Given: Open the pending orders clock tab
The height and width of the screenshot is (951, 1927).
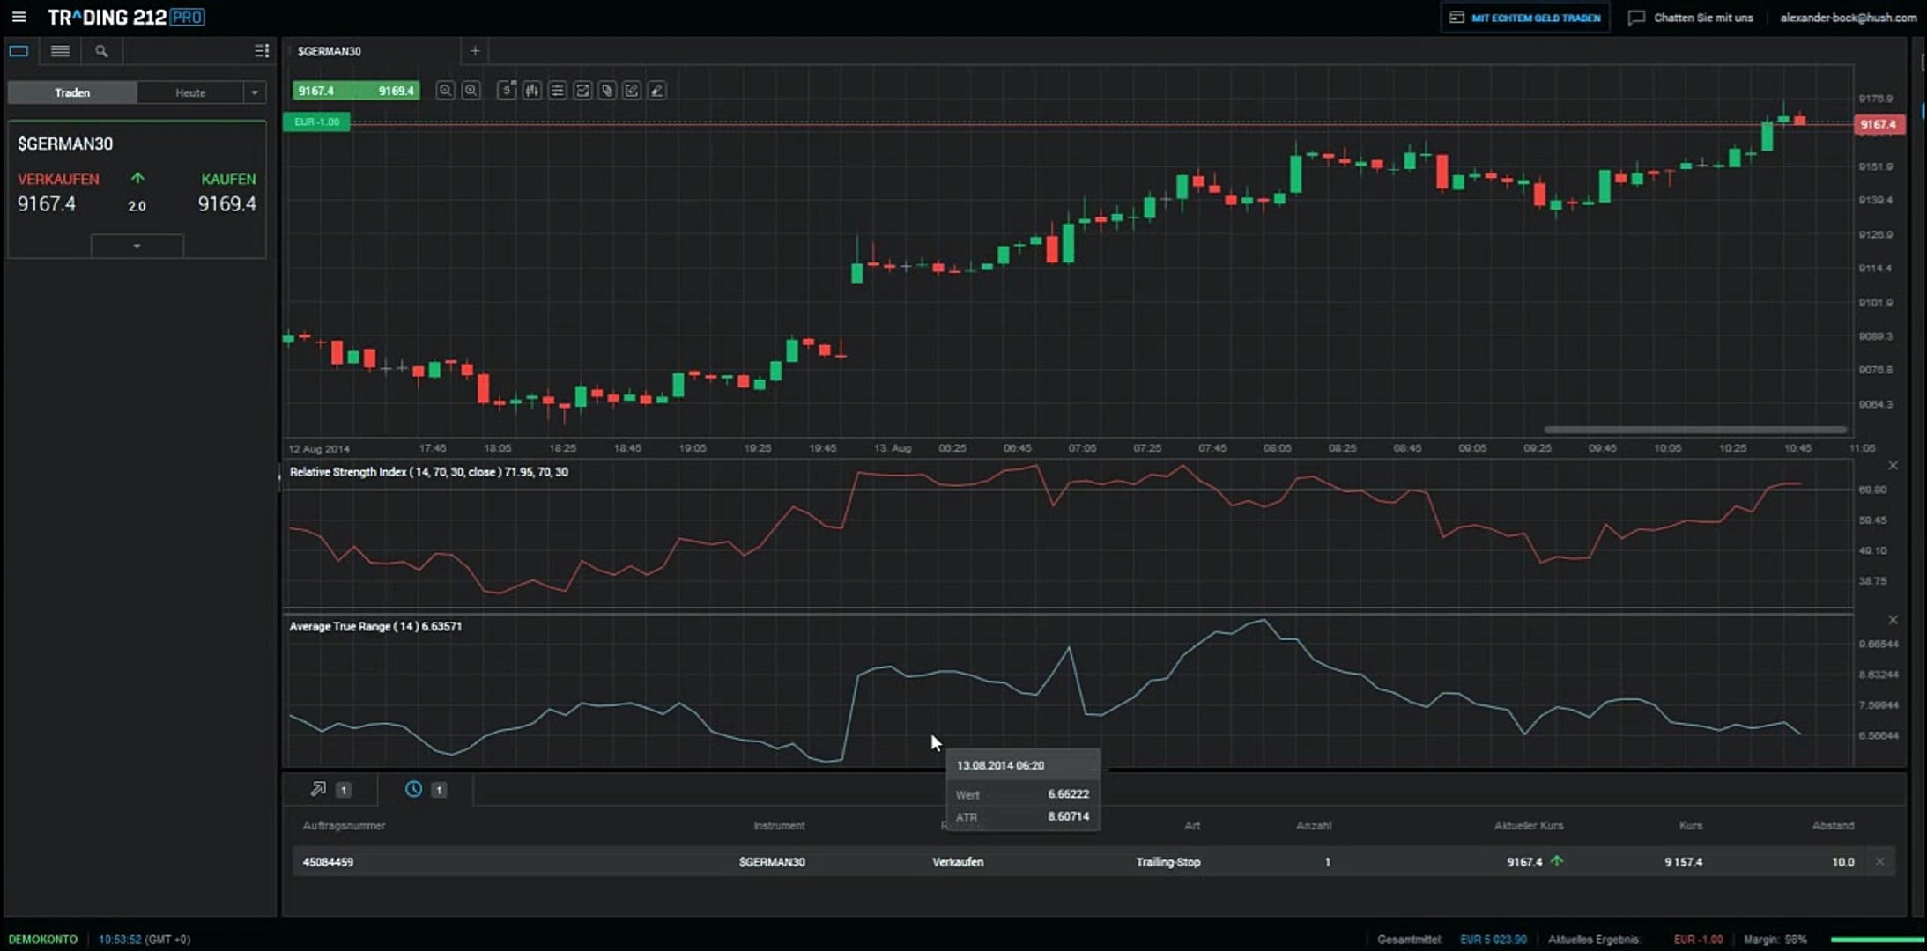Looking at the screenshot, I should coord(414,789).
